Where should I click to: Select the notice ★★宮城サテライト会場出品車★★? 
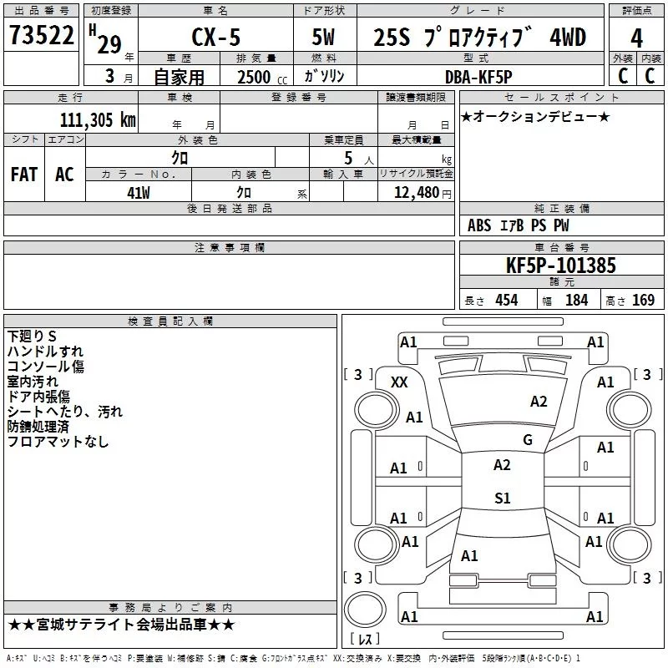click(121, 625)
